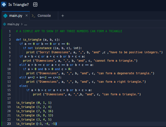
Task: Click line number 23 in gutter
Action: point(9,124)
